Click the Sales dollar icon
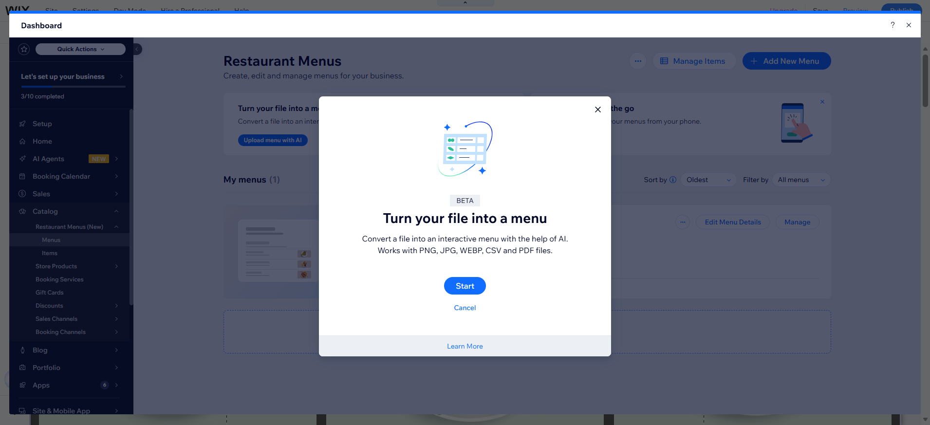 click(22, 194)
